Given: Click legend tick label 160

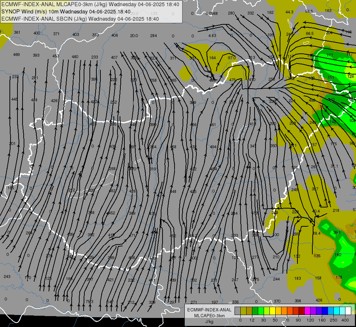Looking at the screenshot, I should pyautogui.click(x=322, y=320).
